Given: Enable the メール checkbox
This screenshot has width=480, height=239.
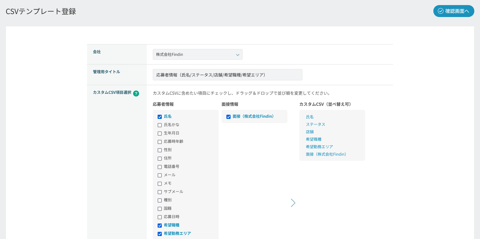Looking at the screenshot, I should 160,175.
